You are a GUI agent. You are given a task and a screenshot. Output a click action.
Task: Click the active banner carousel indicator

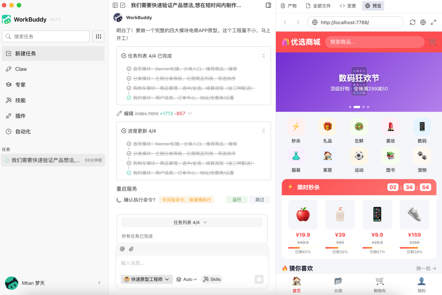tap(356, 107)
